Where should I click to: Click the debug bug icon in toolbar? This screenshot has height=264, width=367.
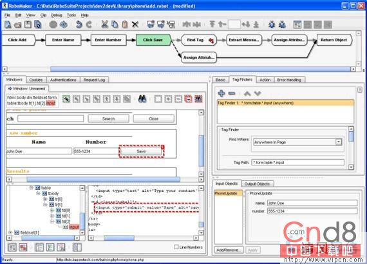click(x=272, y=24)
